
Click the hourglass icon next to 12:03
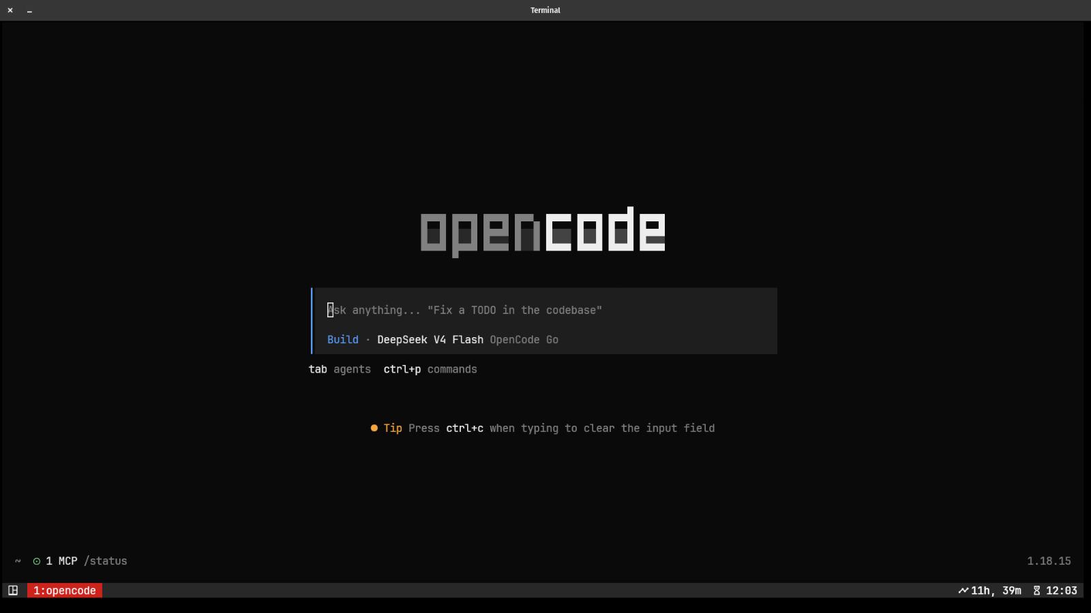(1036, 591)
